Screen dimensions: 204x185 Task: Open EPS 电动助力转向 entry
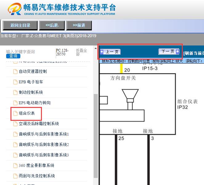[x=35, y=103]
